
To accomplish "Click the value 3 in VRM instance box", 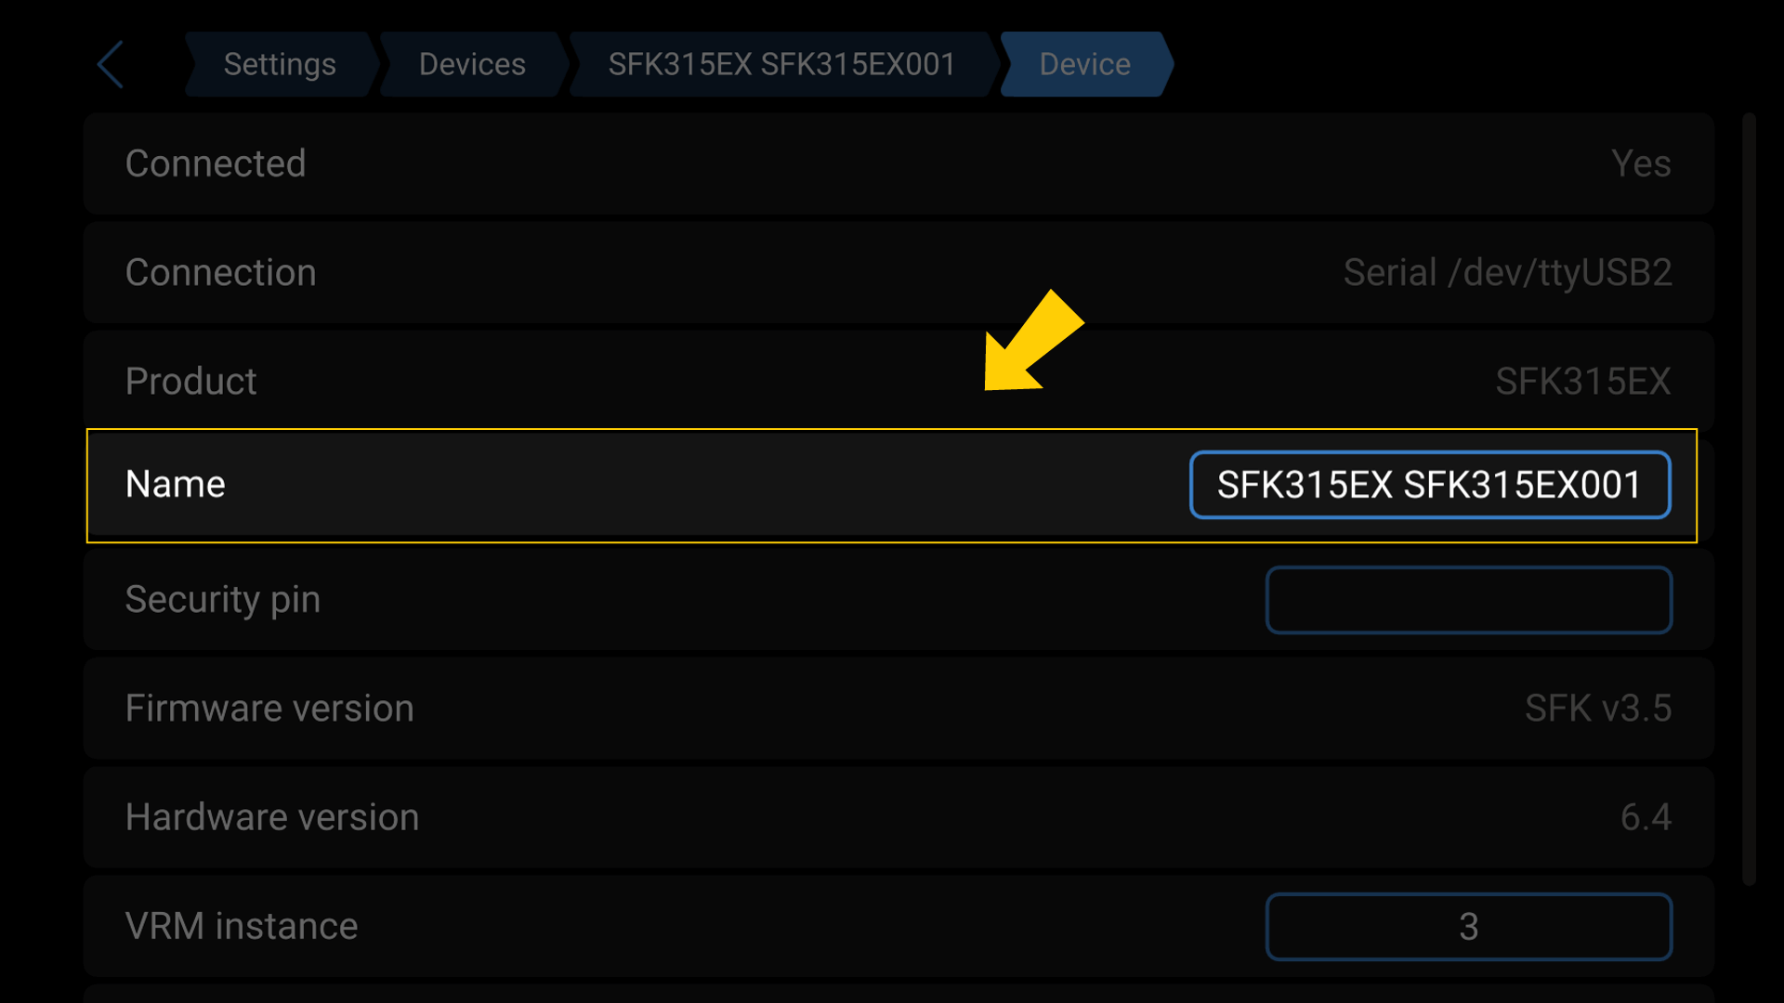I will tap(1468, 926).
